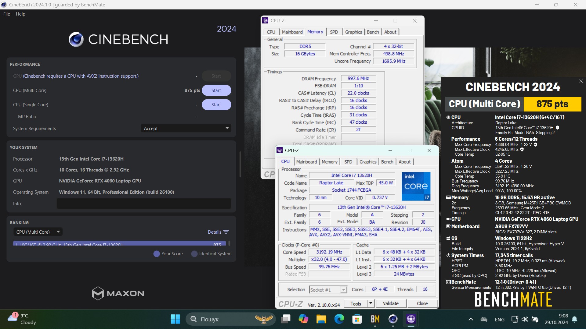Select Graphics tab in back CPU-Z window
The height and width of the screenshot is (329, 586).
(353, 32)
